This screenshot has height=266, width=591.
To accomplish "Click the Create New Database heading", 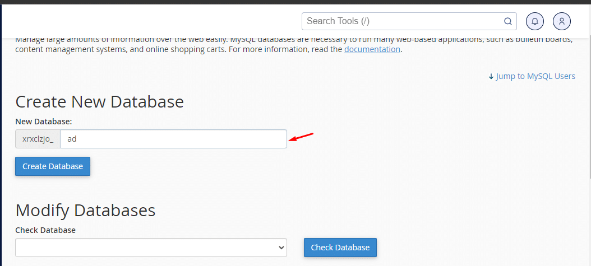I will click(x=99, y=101).
